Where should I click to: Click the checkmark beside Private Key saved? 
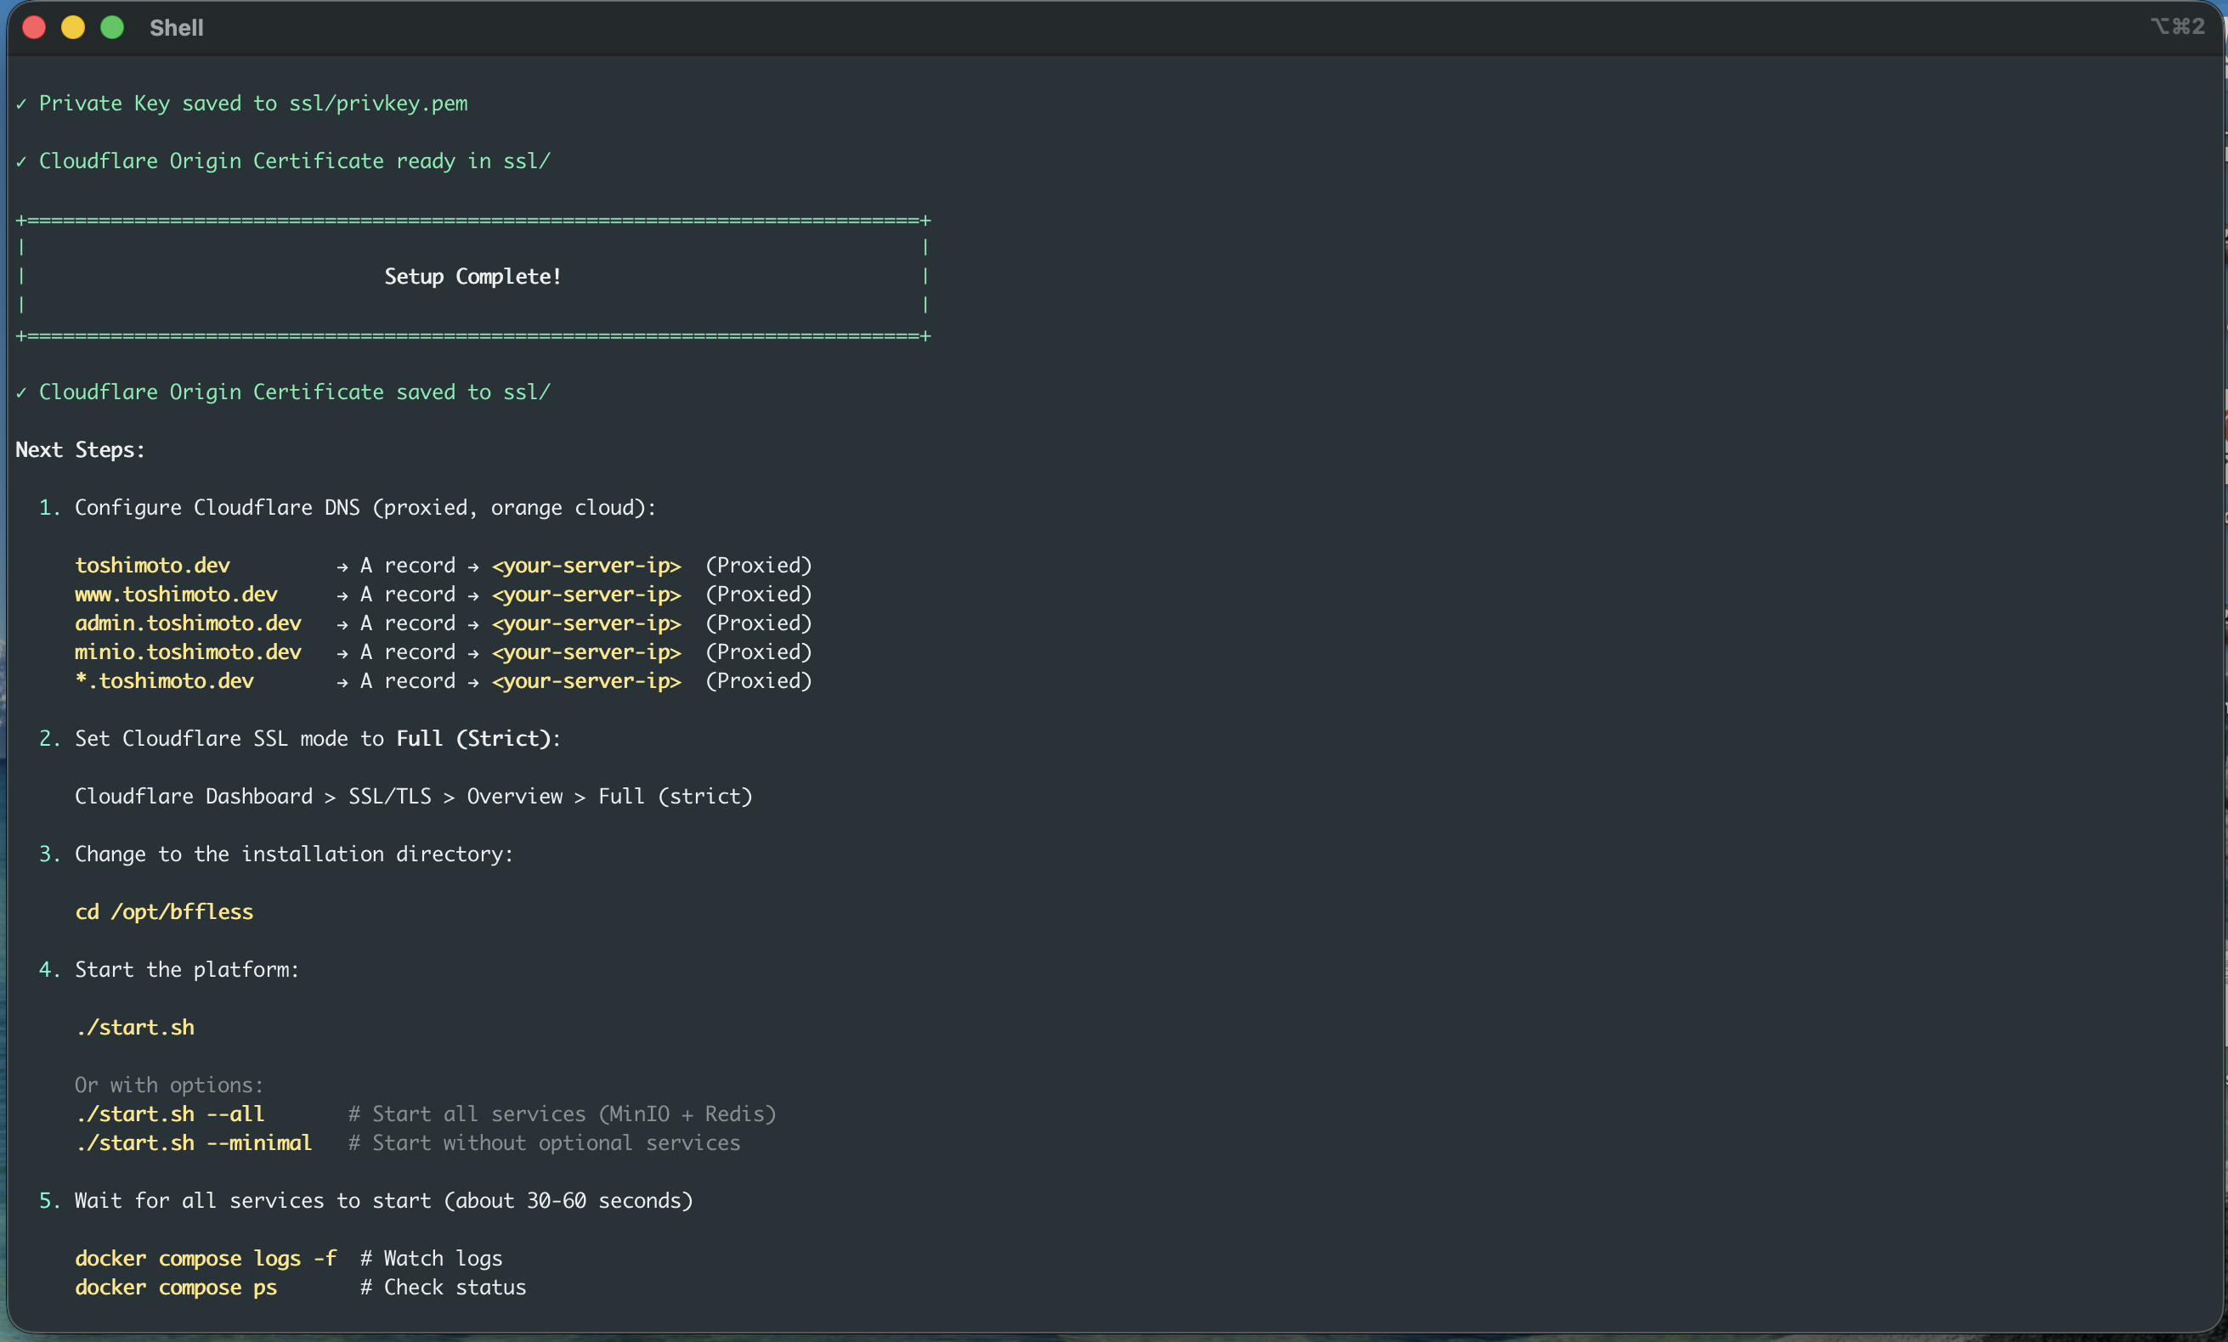coord(20,104)
